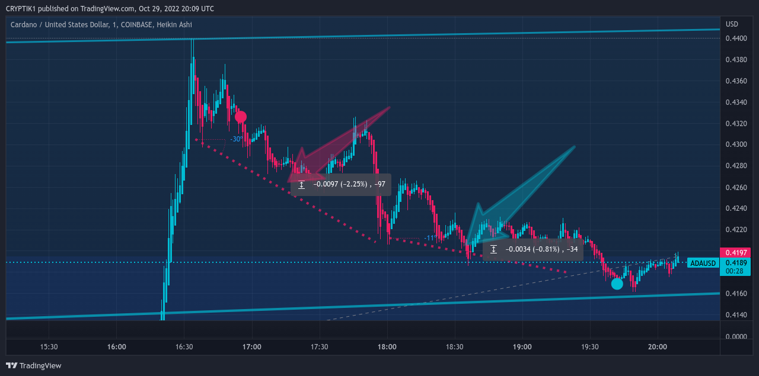Image resolution: width=759 pixels, height=376 pixels.
Task: Click the 0.0000 axis value at bottom
Action: tap(735, 336)
